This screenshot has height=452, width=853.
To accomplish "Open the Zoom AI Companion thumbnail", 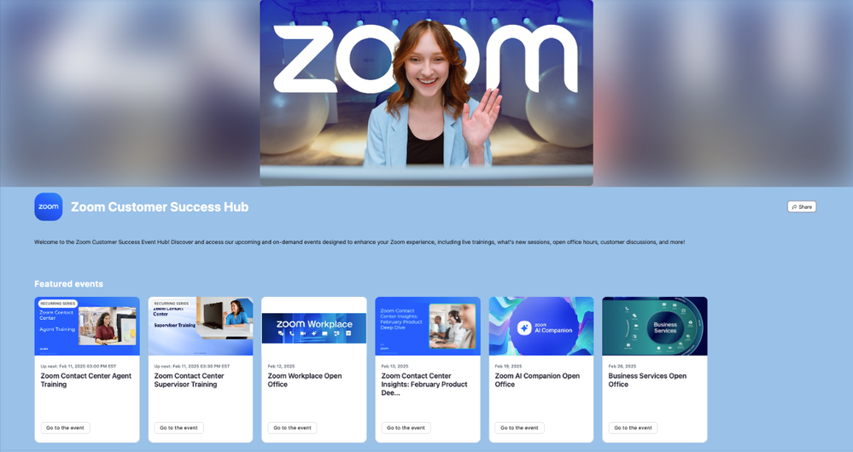I will 541,326.
